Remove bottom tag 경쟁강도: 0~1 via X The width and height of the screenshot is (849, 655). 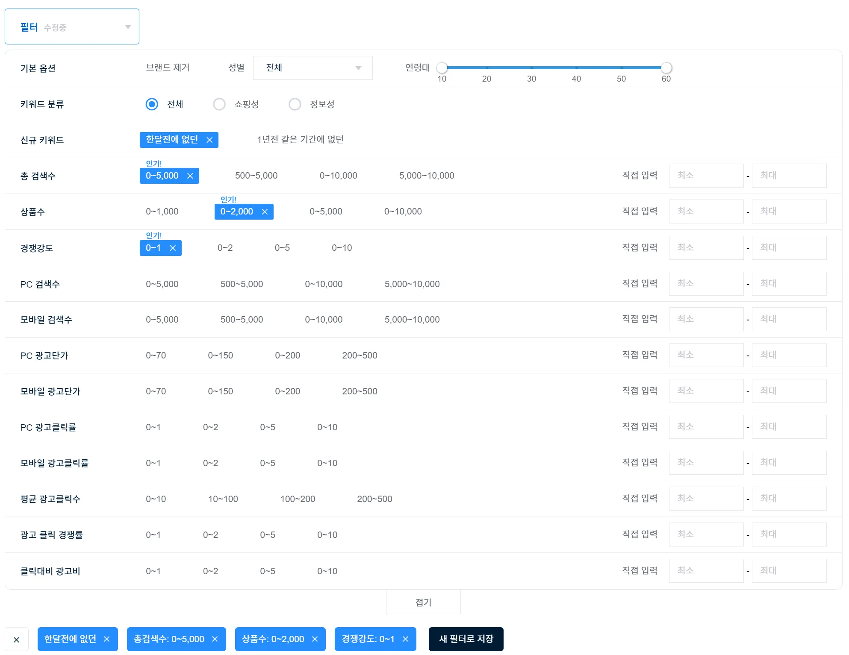(x=406, y=639)
